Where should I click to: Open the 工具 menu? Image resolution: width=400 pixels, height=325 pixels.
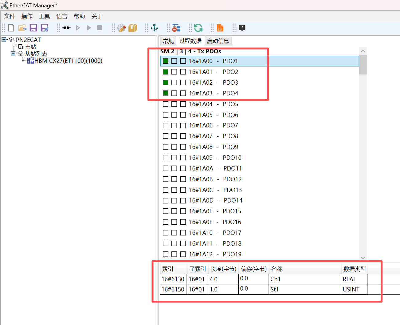click(x=45, y=16)
